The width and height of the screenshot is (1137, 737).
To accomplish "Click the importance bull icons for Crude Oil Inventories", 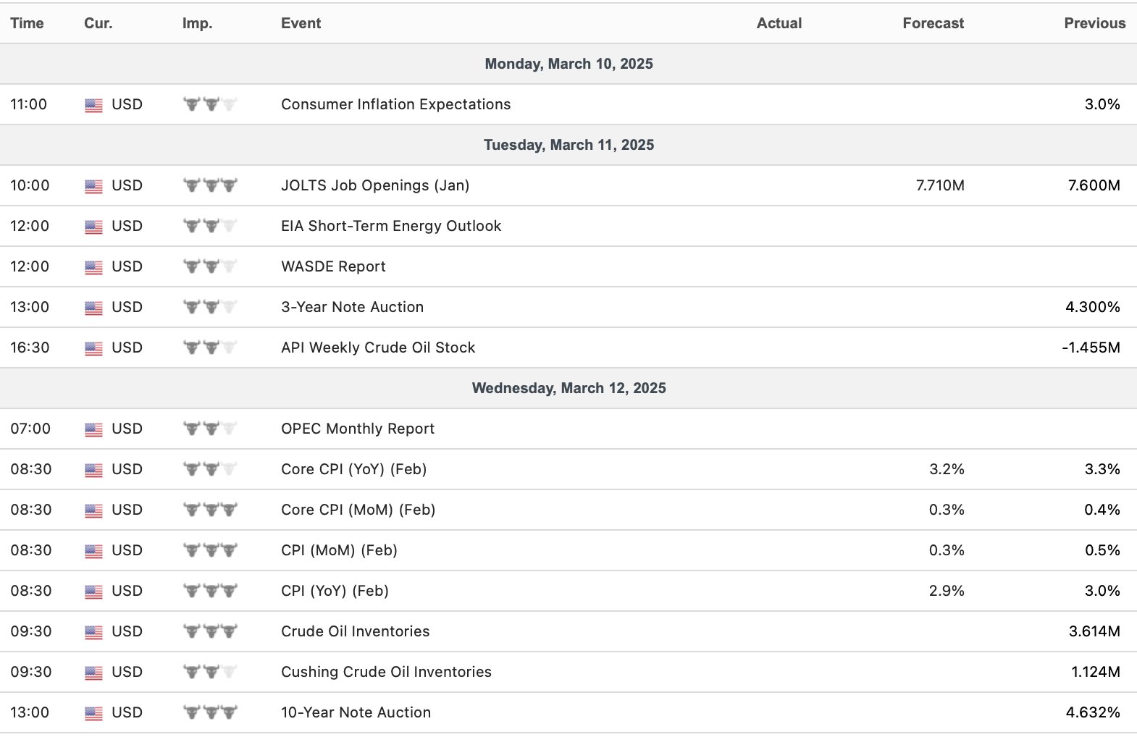I will pyautogui.click(x=210, y=632).
